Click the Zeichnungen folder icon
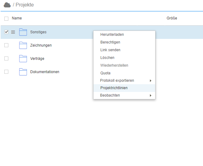The image size is (203, 166). click(x=23, y=45)
